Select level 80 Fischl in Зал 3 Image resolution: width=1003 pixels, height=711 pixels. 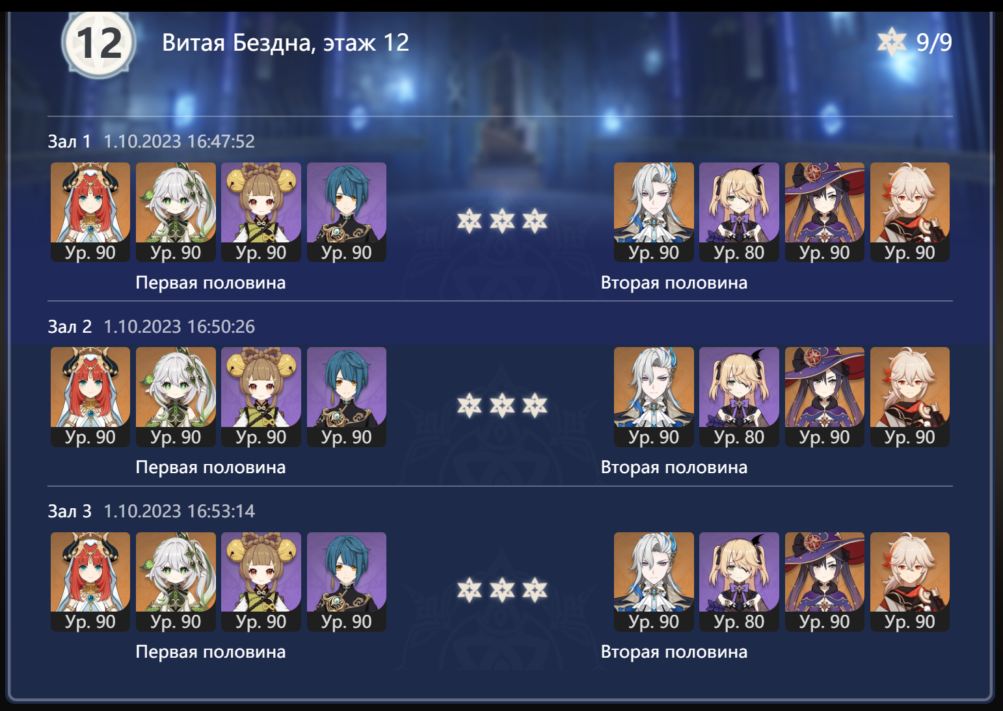739,582
